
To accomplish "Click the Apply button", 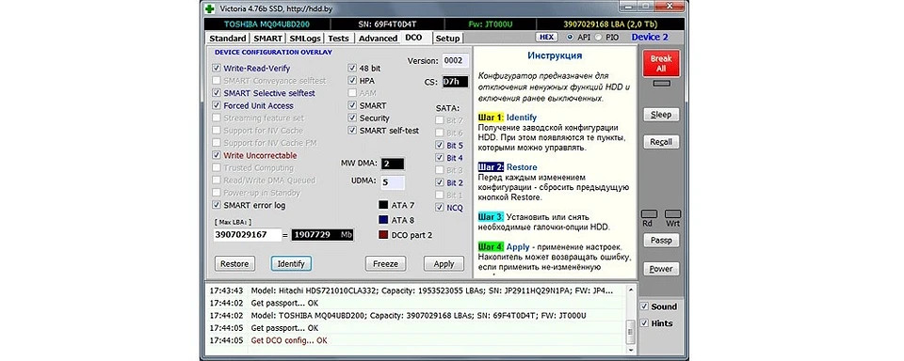I will 444,263.
